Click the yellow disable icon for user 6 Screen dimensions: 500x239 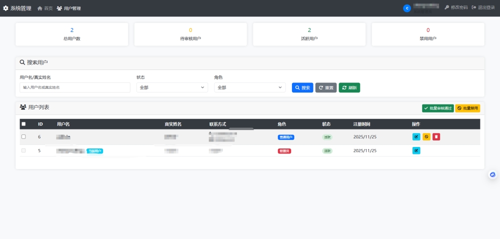[x=426, y=136]
